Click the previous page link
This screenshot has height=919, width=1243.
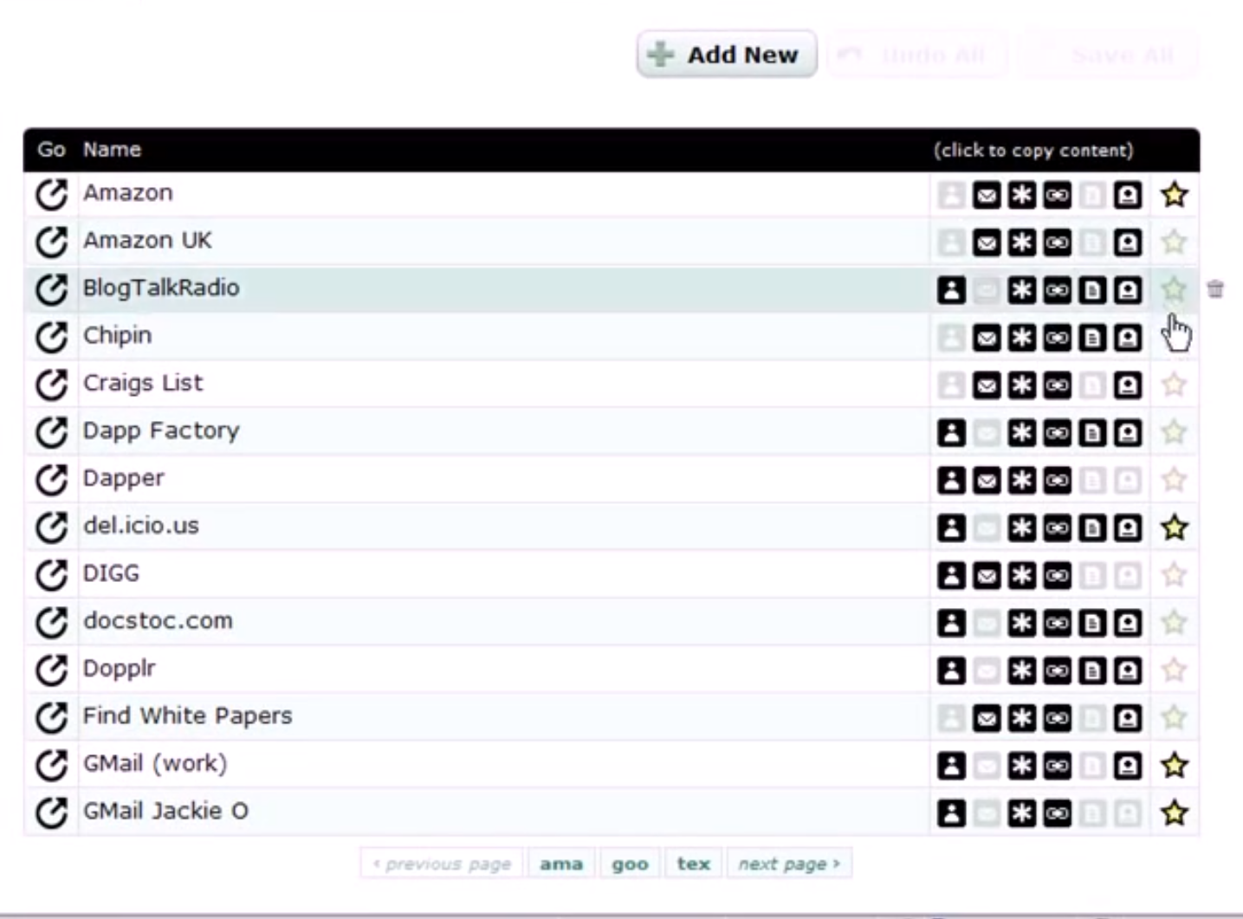click(x=442, y=864)
